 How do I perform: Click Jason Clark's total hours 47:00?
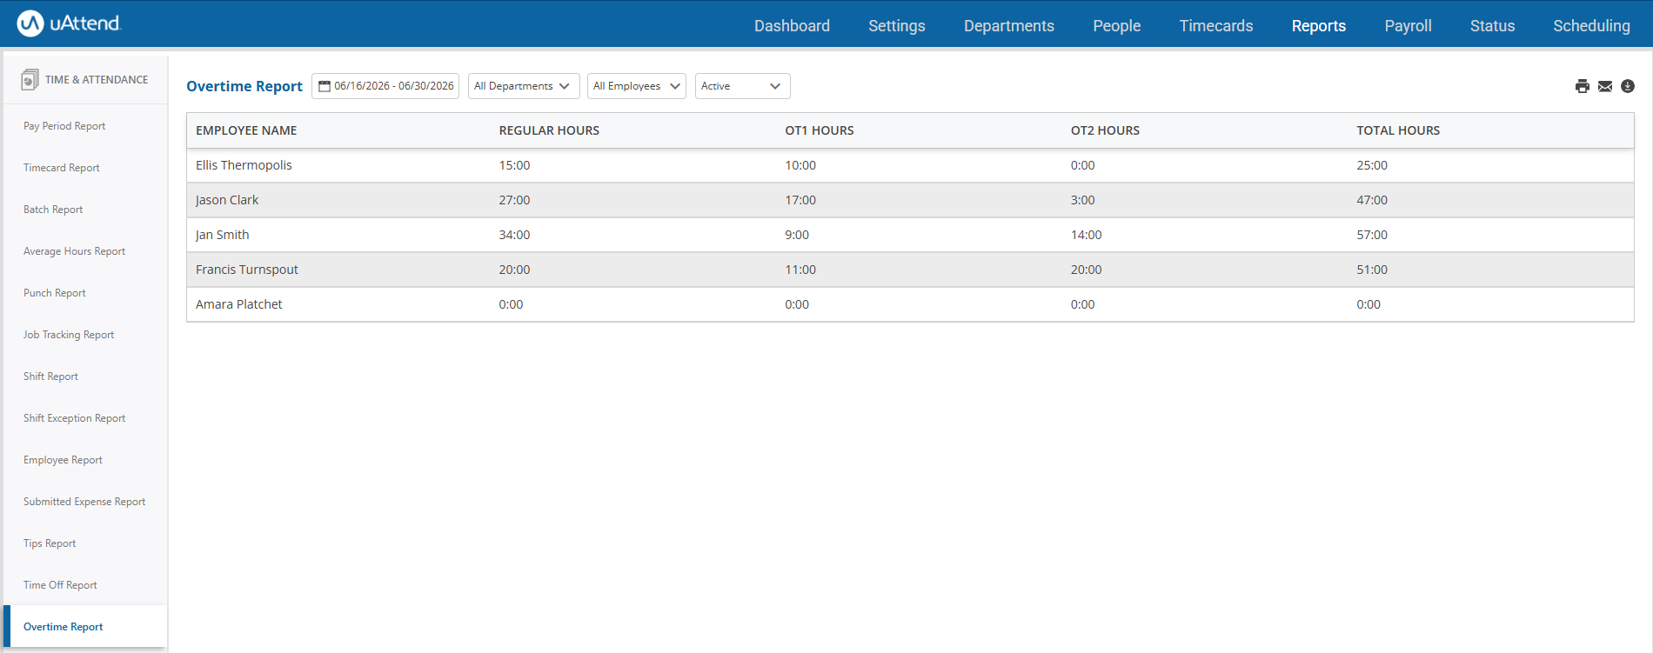point(1372,200)
